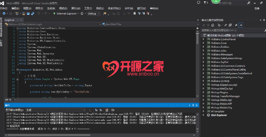Image resolution: width=266 pixels, height=137 pixels.
Task: Click the Home icon in Solution Explorer
Action: 212,25
